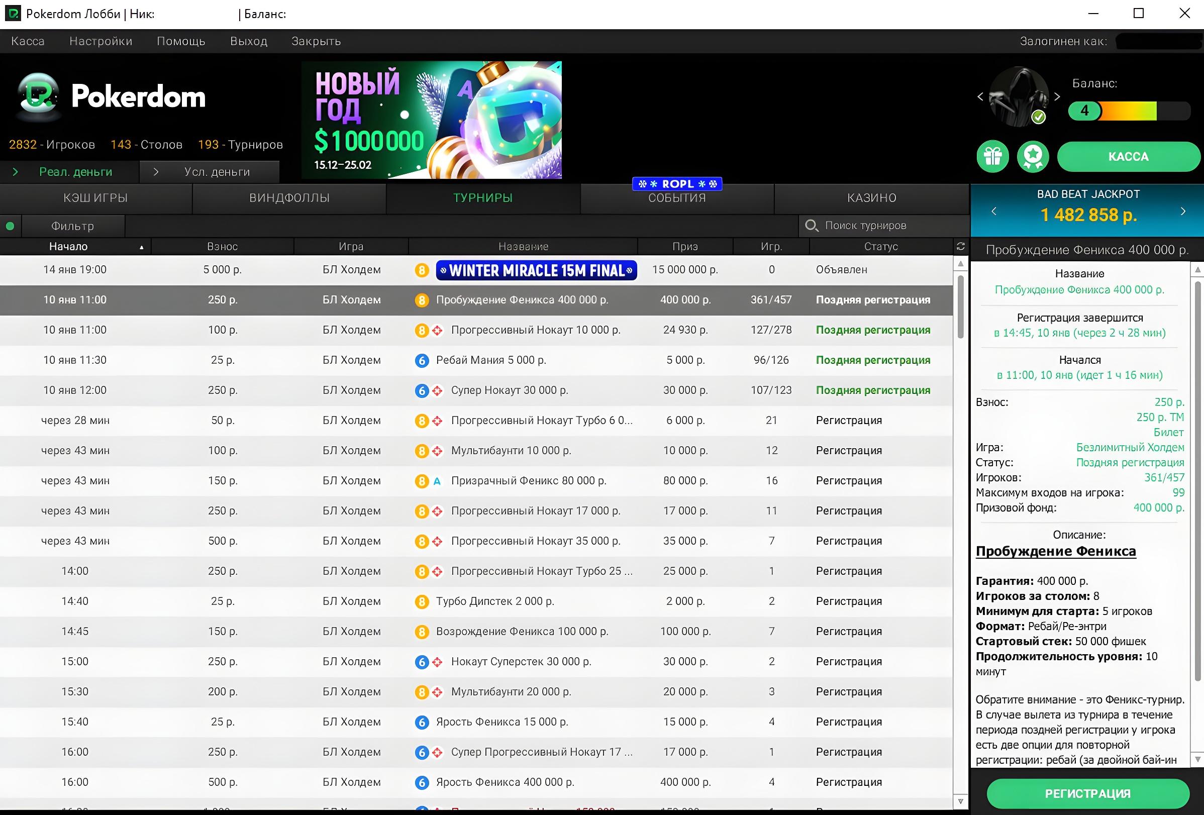Image resolution: width=1204 pixels, height=815 pixels.
Task: Click knockout icon on Супер Нокаут 30 000 row
Action: (437, 390)
